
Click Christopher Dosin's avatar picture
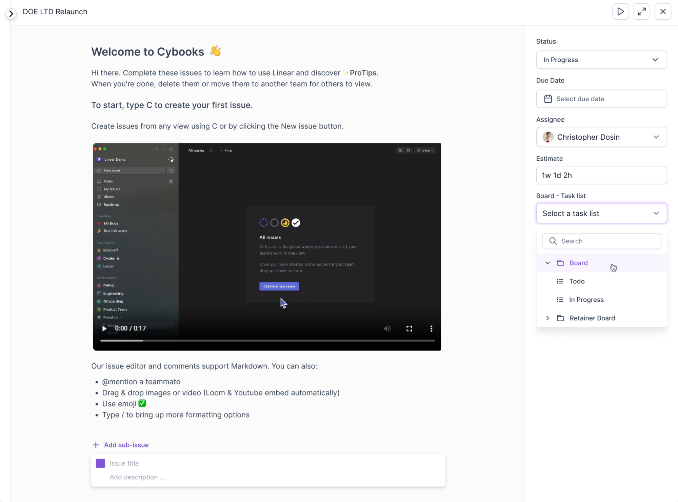(x=548, y=137)
